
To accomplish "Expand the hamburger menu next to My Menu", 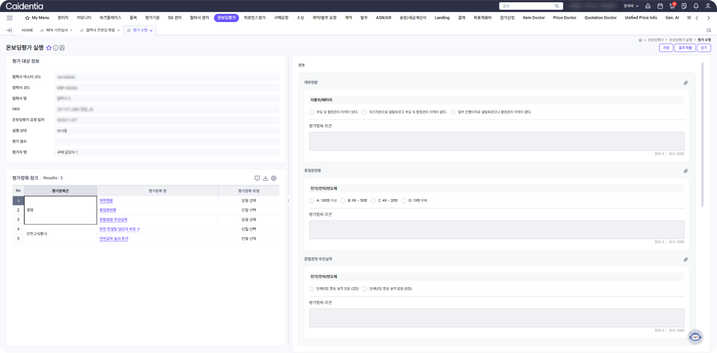I will (10, 18).
